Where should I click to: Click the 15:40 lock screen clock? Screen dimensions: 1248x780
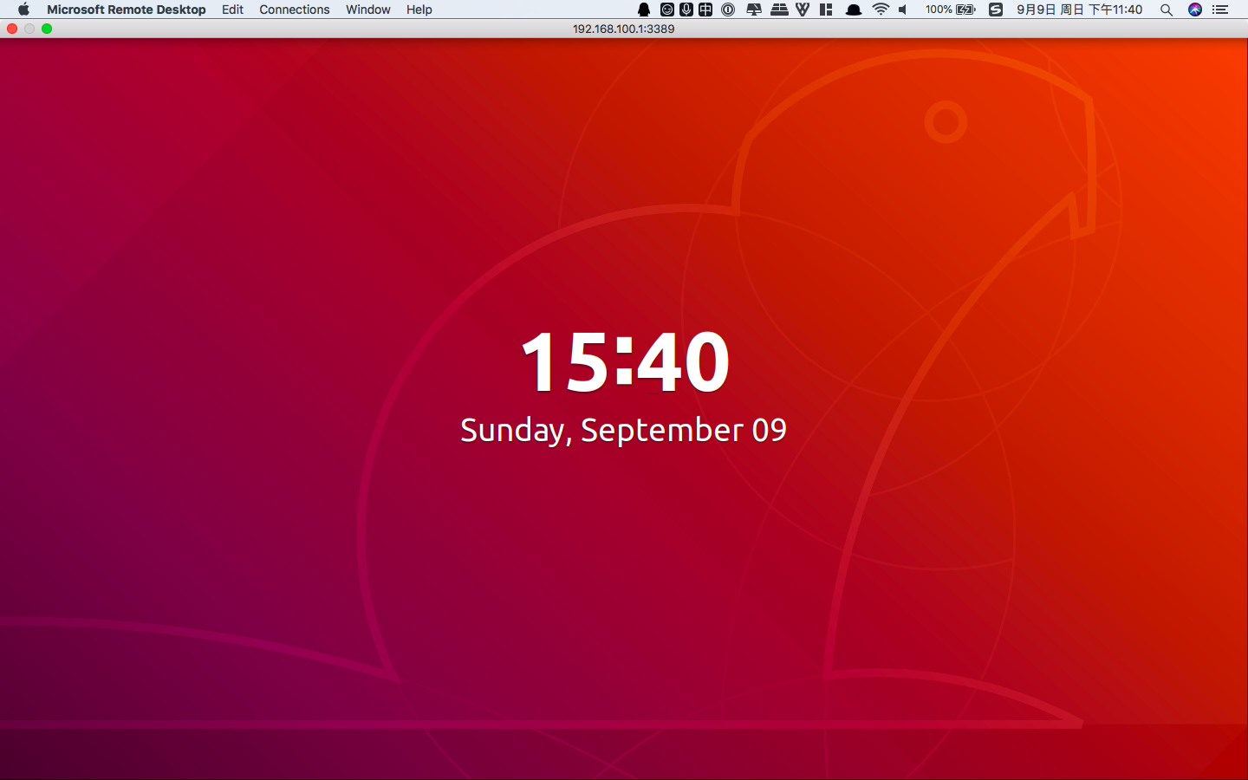(624, 361)
